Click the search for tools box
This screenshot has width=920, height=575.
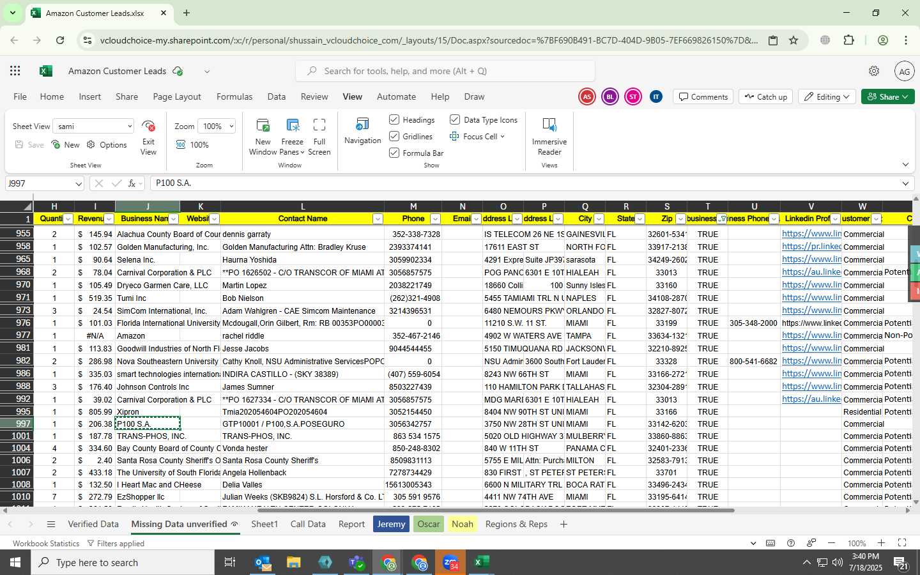coord(445,71)
